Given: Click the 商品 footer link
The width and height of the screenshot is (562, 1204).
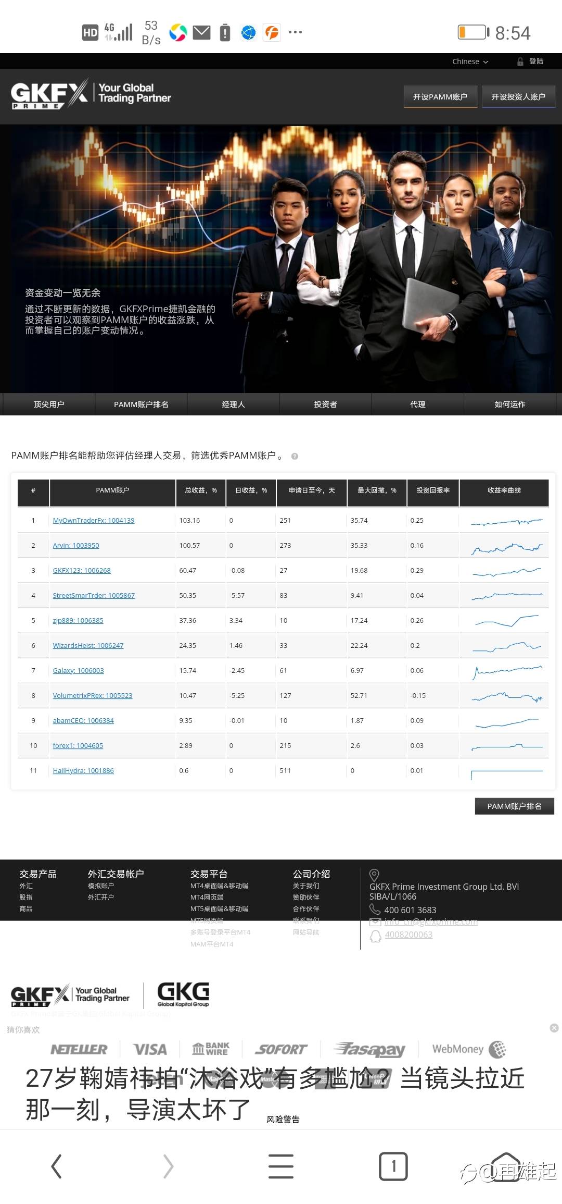Looking at the screenshot, I should click(26, 908).
